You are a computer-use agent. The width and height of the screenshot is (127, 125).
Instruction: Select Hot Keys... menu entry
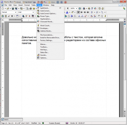click(50, 50)
